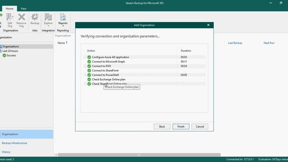Click the scrollbar left arrow

tap(56, 155)
